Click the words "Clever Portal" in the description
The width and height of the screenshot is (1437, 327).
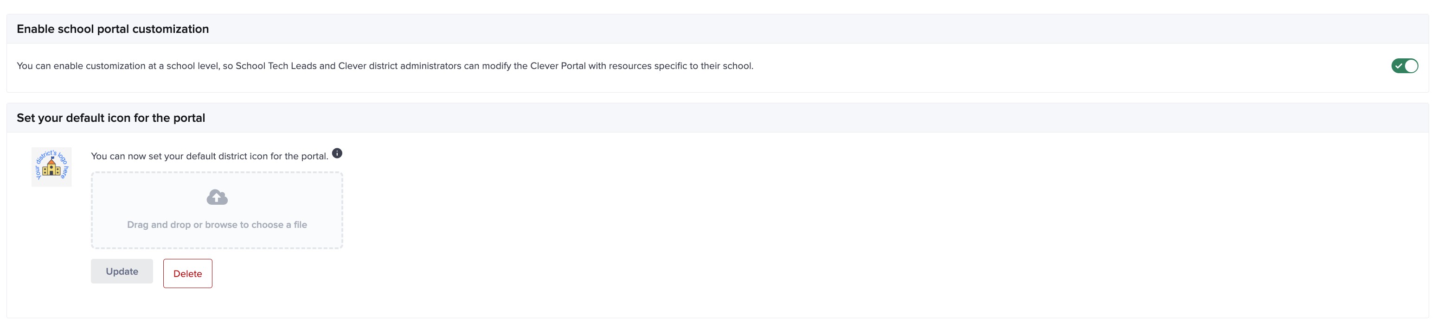pyautogui.click(x=557, y=66)
